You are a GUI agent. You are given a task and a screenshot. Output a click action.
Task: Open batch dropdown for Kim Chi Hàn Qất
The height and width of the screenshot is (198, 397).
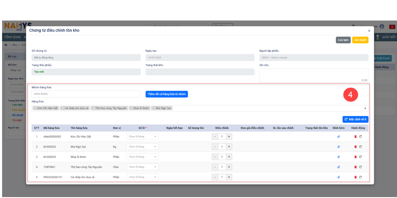(x=143, y=136)
